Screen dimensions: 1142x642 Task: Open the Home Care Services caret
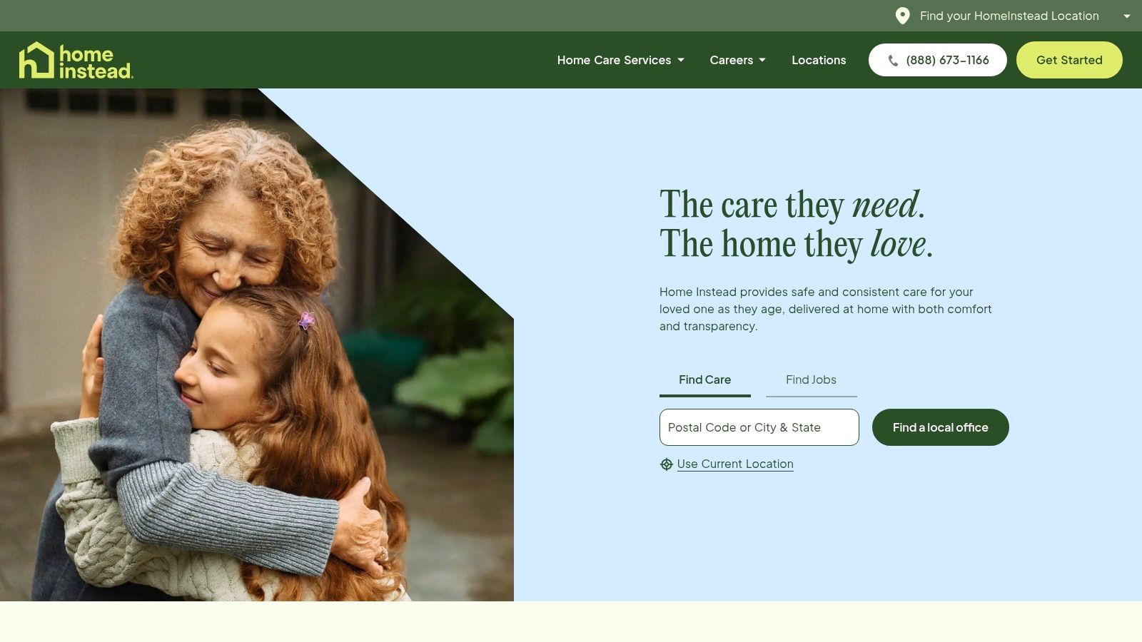[681, 60]
